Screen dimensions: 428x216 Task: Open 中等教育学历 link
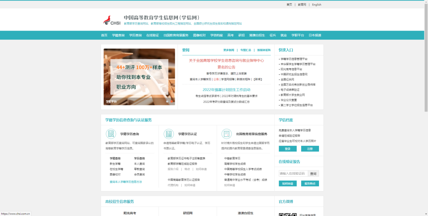(x=232, y=159)
